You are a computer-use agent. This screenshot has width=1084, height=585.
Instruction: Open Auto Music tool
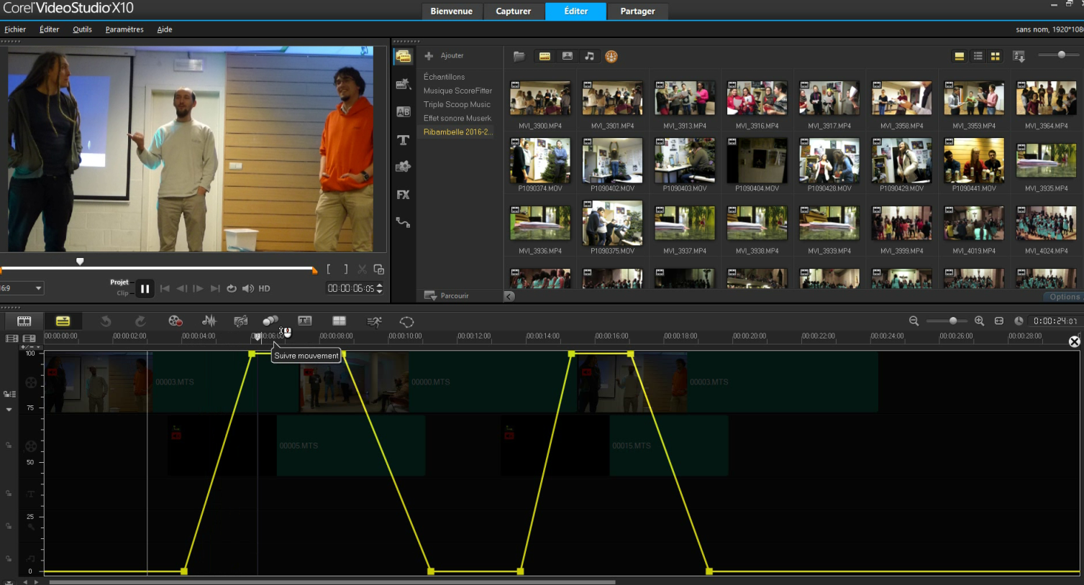click(x=241, y=321)
